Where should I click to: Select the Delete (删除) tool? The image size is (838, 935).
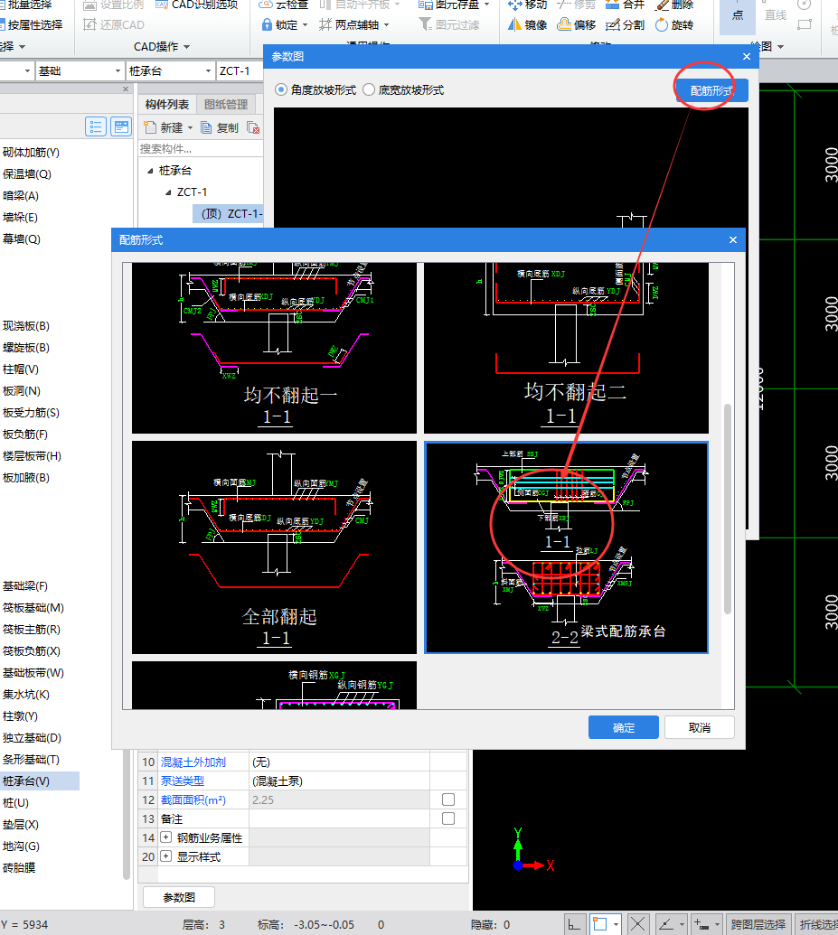674,5
